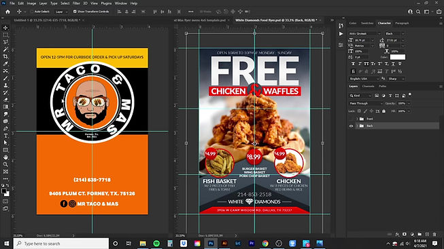Filter layers by pixel image icon
Image resolution: width=444 pixels, height=249 pixels.
[377, 96]
